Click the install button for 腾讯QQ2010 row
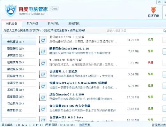Image resolution: width=166 pixels, height=127 pixels. [164, 40]
